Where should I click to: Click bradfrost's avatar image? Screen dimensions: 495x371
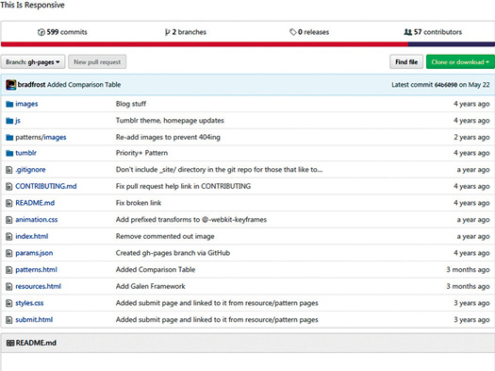coord(11,85)
